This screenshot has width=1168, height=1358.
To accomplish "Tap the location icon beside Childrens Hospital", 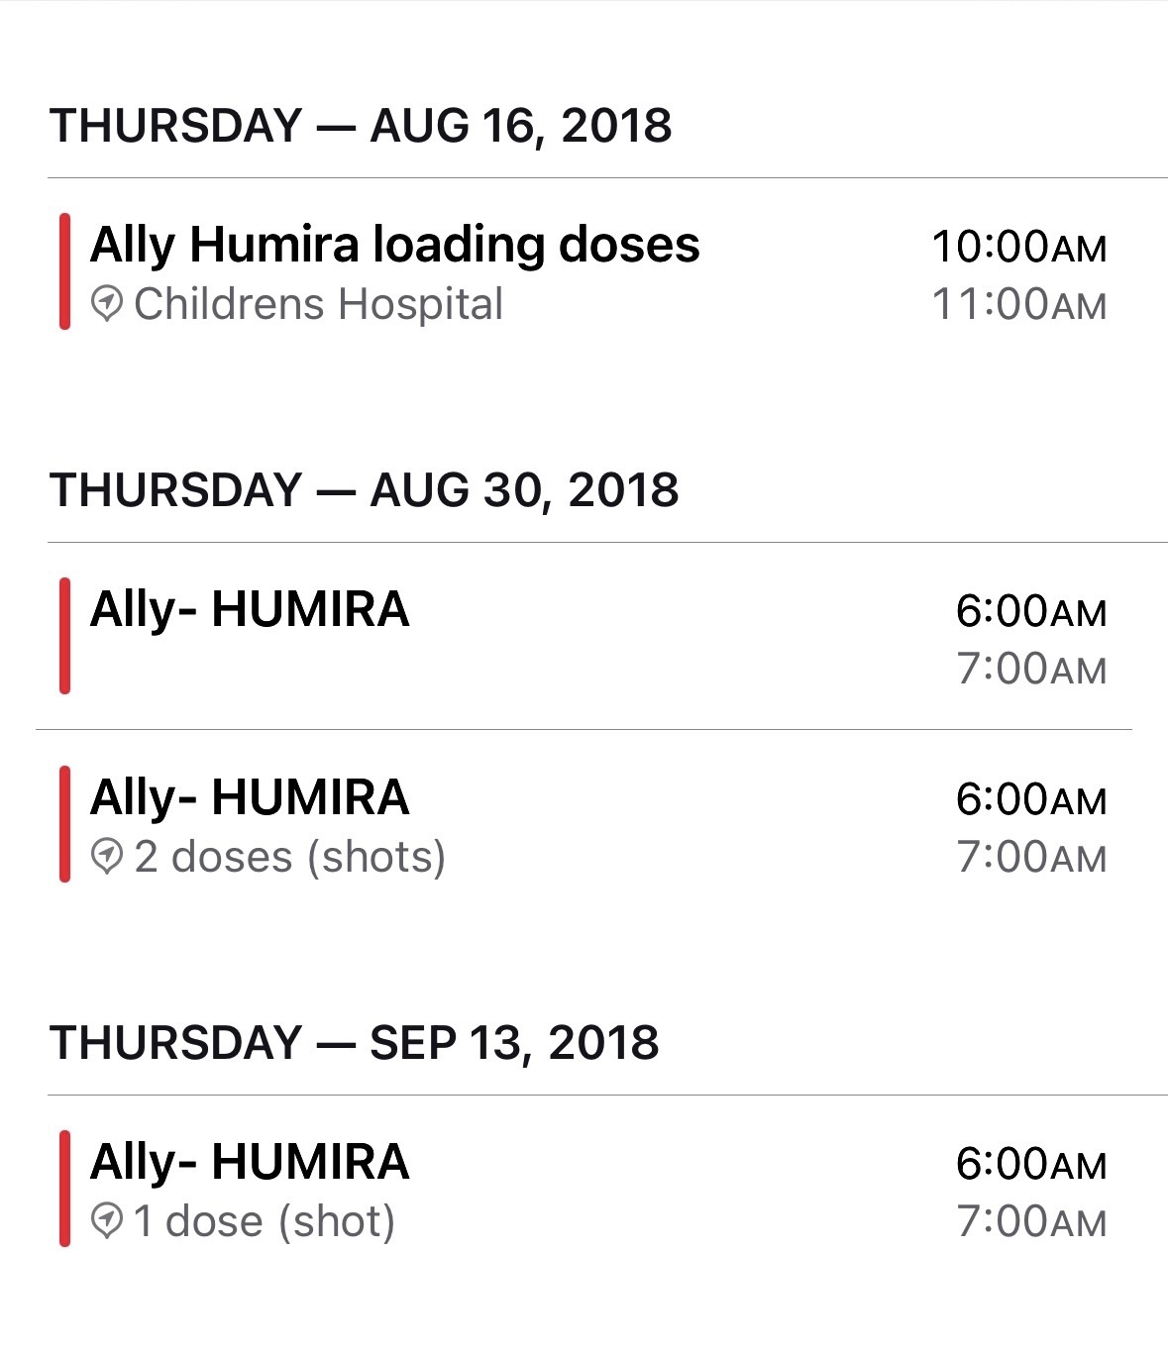I will click(x=107, y=304).
